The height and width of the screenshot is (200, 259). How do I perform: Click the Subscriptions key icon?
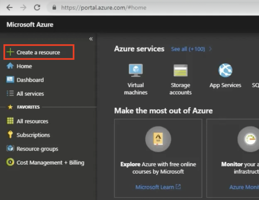(x=10, y=135)
